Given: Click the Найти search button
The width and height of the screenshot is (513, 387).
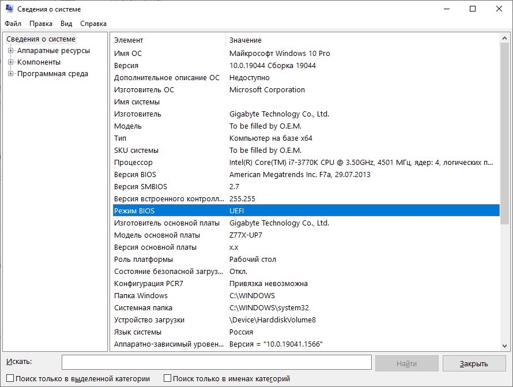Looking at the screenshot, I should coord(406,363).
